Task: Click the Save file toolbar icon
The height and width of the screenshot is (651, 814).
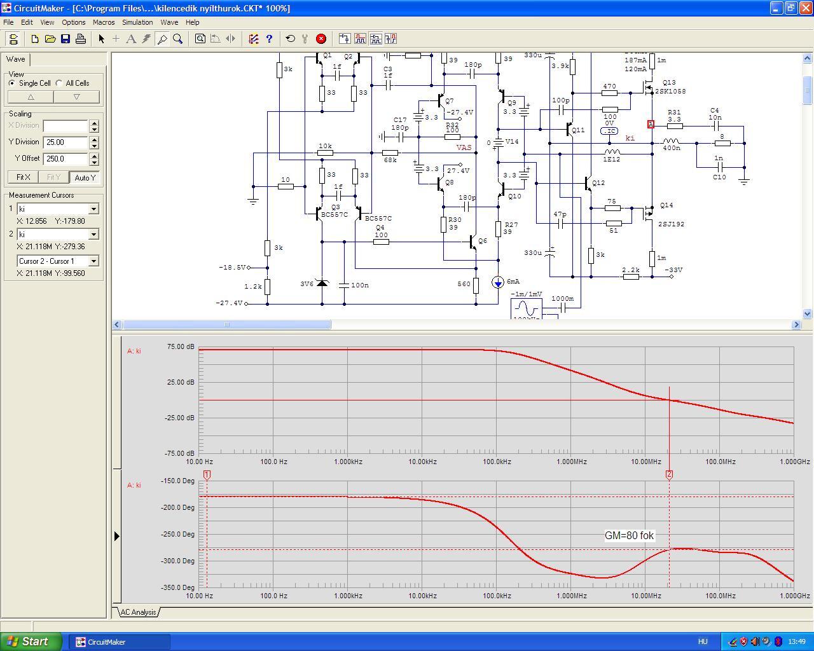Action: point(66,39)
